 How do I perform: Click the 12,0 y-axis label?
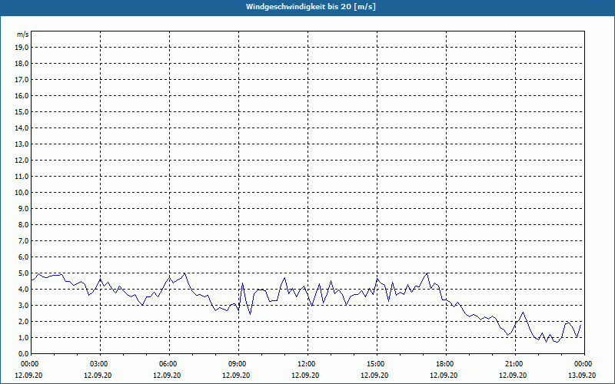click(22, 160)
